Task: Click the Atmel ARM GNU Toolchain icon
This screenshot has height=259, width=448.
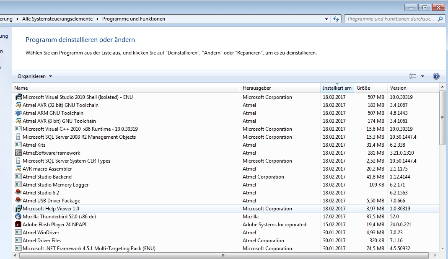Action: [x=18, y=113]
